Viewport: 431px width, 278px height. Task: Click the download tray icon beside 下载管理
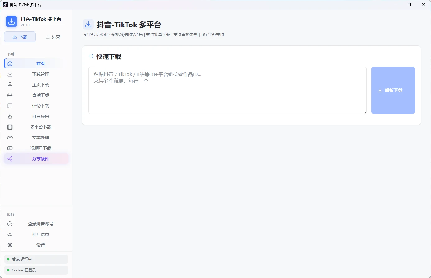[x=10, y=74]
